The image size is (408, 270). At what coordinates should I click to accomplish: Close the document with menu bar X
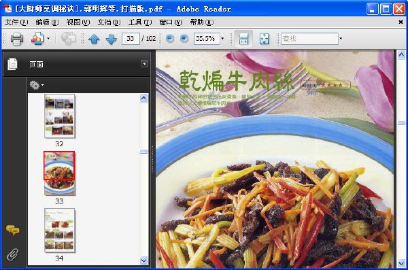pos(401,22)
